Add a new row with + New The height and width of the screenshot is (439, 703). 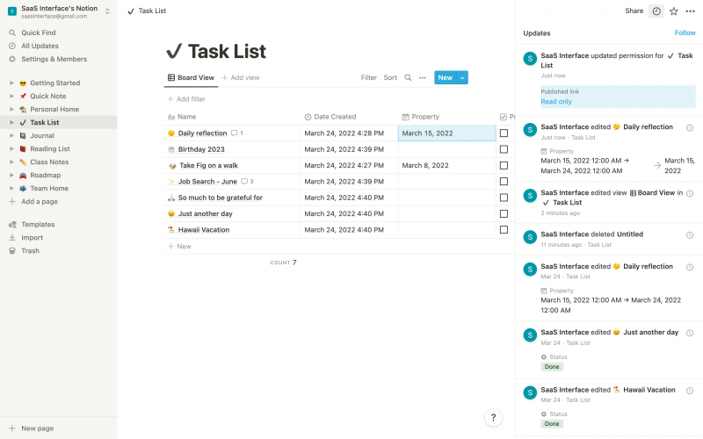(179, 247)
